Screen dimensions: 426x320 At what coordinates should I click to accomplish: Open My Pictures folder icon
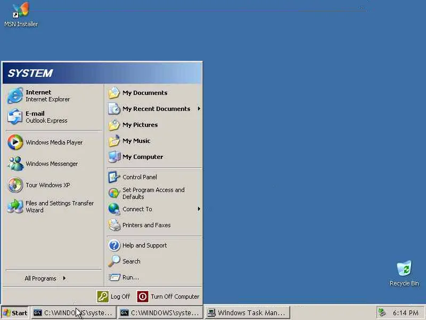[114, 125]
